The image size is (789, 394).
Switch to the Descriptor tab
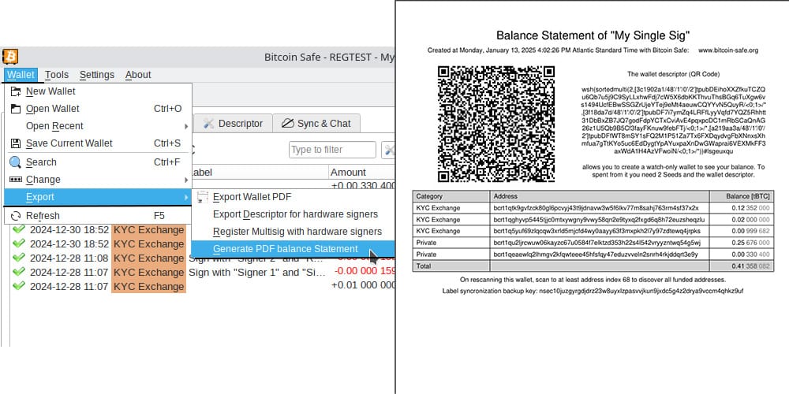click(233, 124)
